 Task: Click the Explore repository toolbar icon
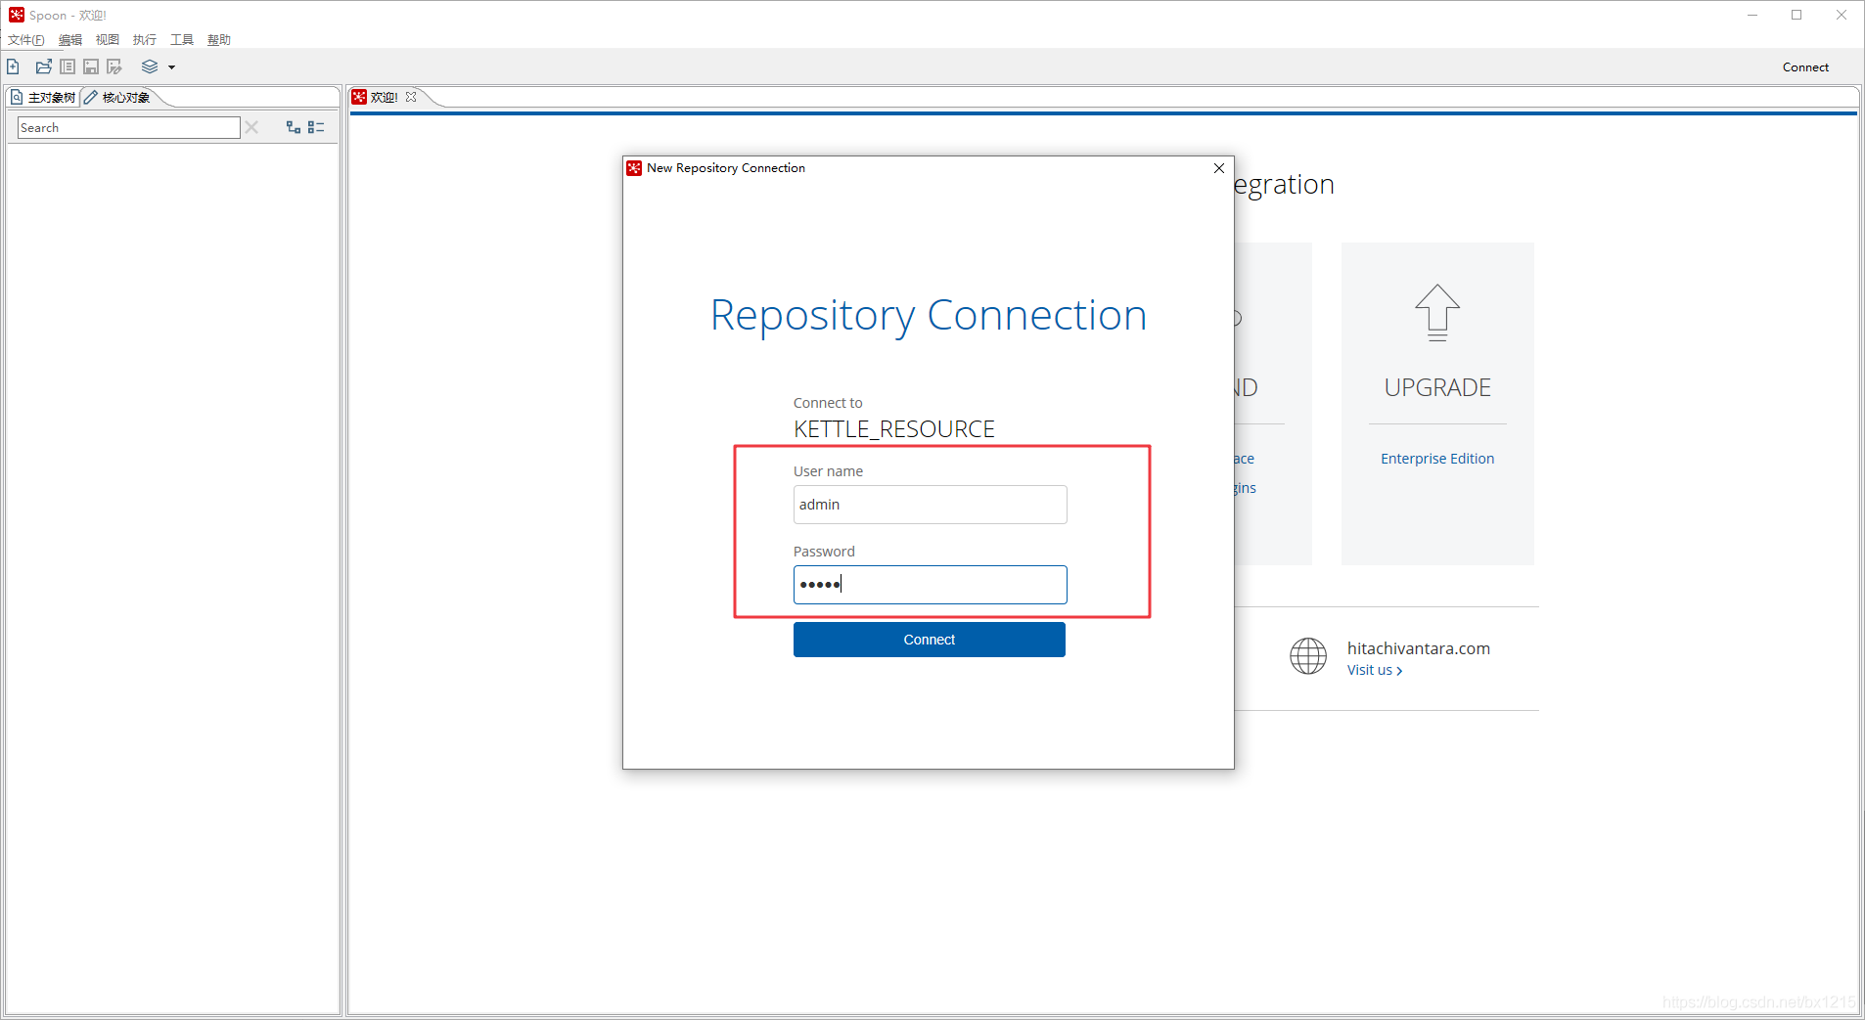point(68,67)
